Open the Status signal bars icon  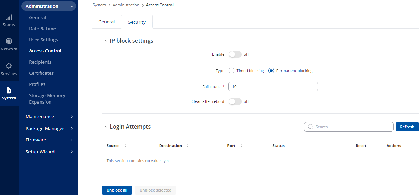pyautogui.click(x=9, y=17)
